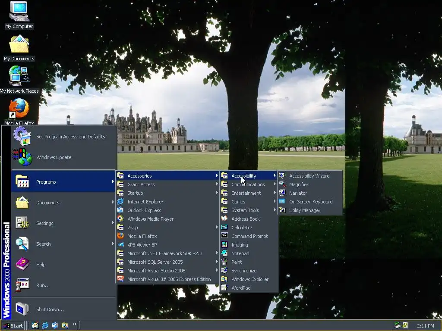Click the network tray icon near clock
This screenshot has height=331, width=442.
(x=398, y=325)
